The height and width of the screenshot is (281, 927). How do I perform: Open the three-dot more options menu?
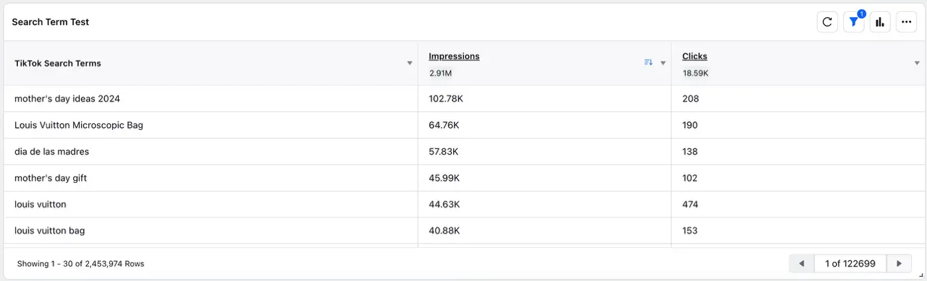coord(906,22)
